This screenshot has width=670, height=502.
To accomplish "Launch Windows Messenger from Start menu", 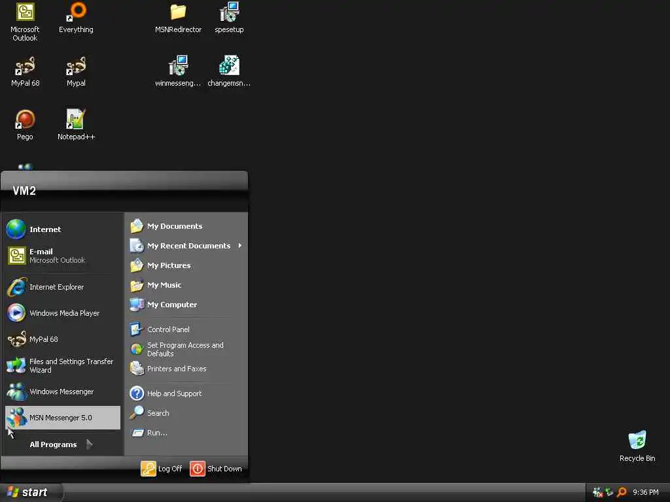I will (62, 392).
